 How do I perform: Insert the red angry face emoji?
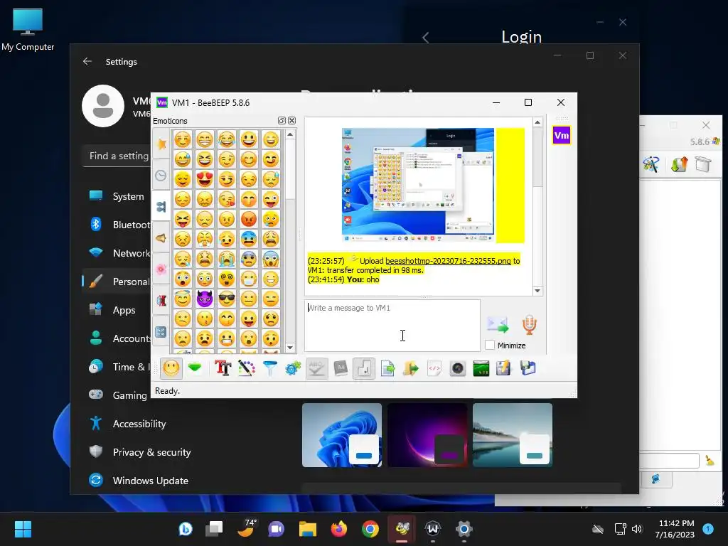pyautogui.click(x=249, y=219)
